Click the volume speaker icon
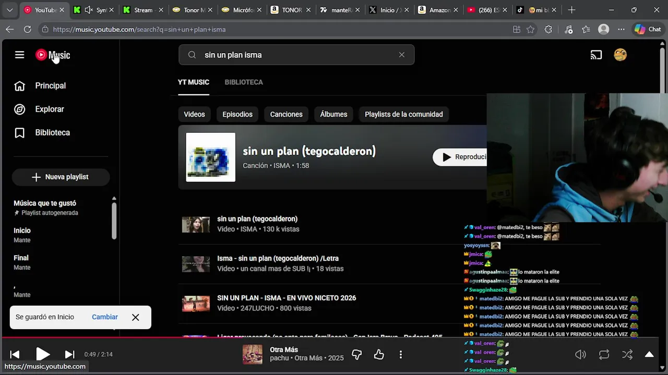Screen dimensions: 668x375 pyautogui.click(x=580, y=355)
